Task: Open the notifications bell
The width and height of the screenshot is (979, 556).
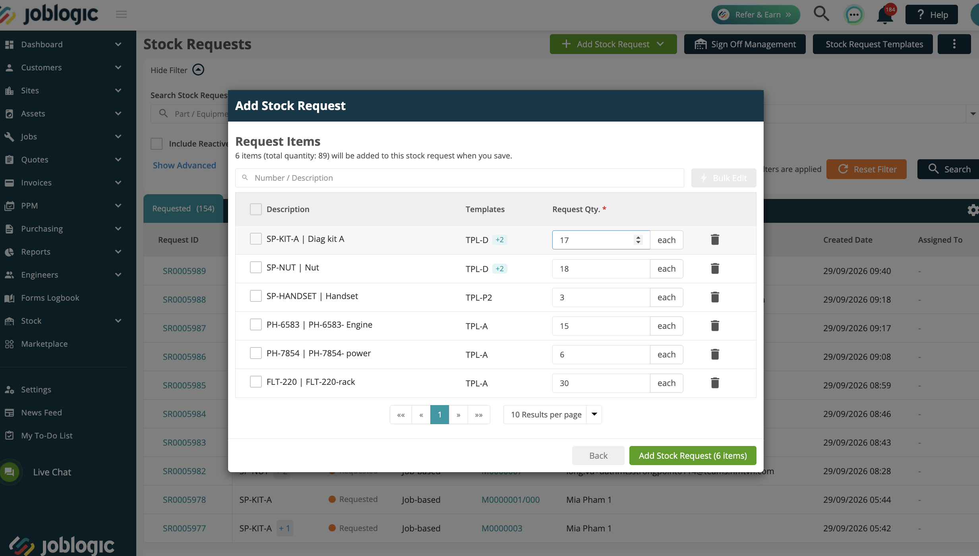Action: pos(885,15)
